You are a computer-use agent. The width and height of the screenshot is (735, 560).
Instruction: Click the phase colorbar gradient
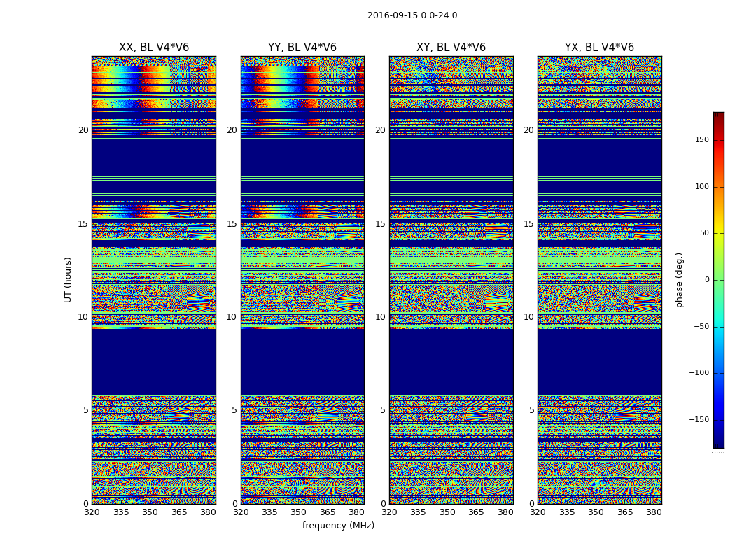719,280
